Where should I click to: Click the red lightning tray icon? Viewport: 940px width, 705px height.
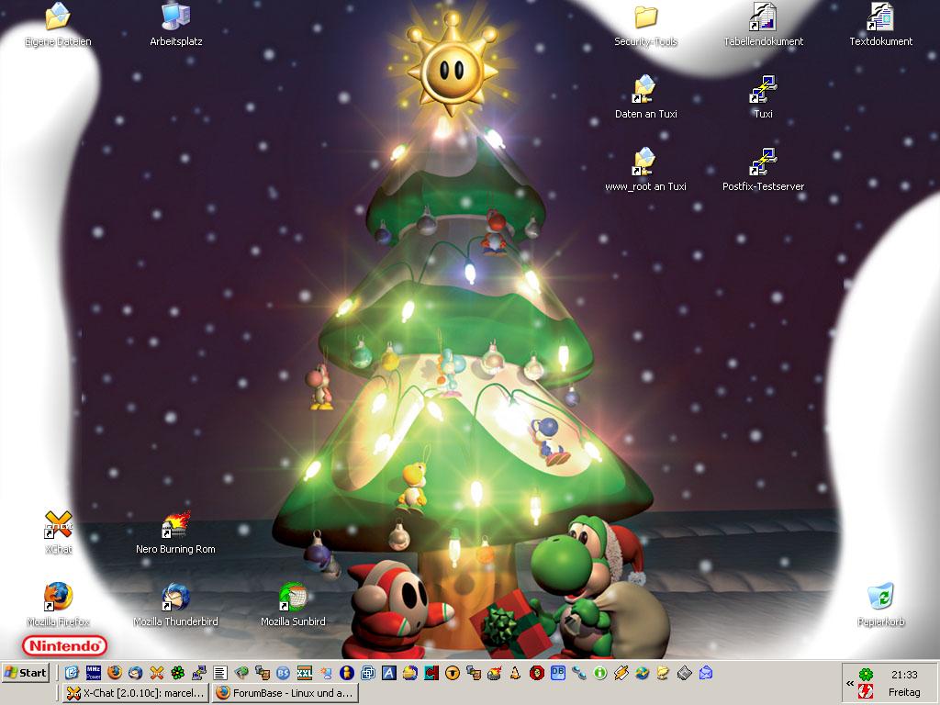tap(866, 692)
